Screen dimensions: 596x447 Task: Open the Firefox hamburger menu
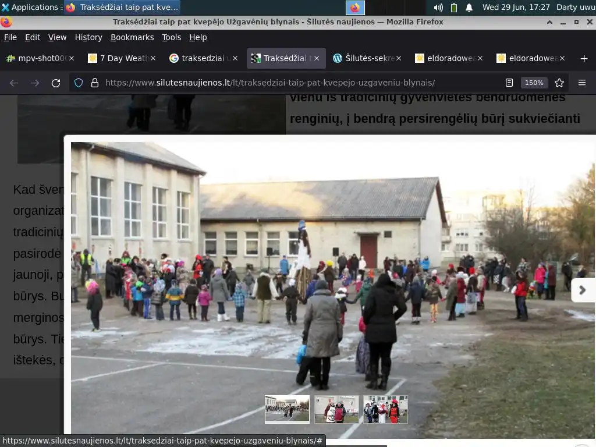click(582, 83)
